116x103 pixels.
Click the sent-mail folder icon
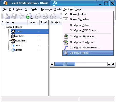pyautogui.click(x=13, y=41)
